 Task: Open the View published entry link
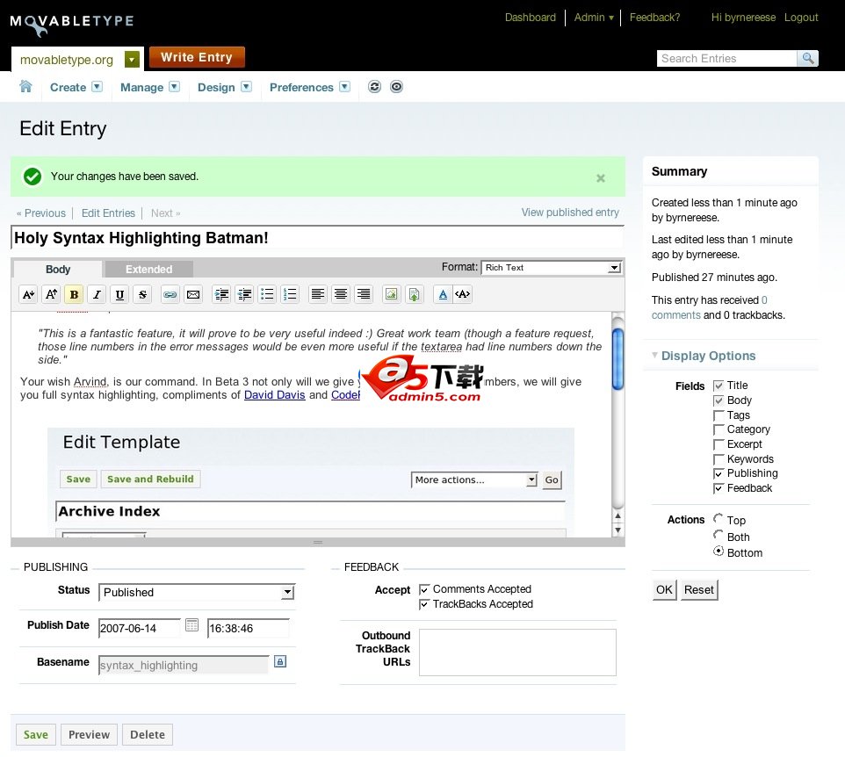click(x=570, y=213)
